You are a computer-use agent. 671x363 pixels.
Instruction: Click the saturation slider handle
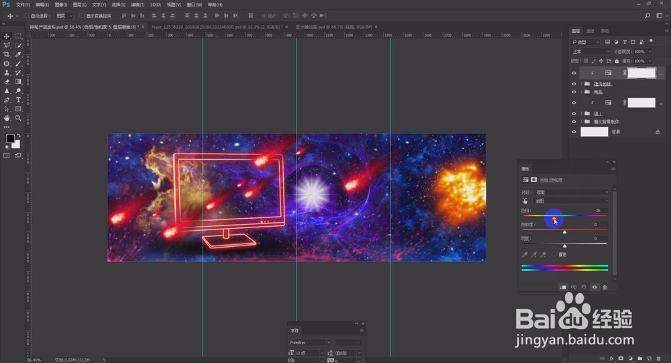point(564,232)
